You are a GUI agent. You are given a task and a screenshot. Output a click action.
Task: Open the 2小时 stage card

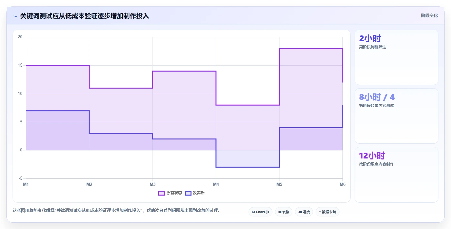click(397, 57)
